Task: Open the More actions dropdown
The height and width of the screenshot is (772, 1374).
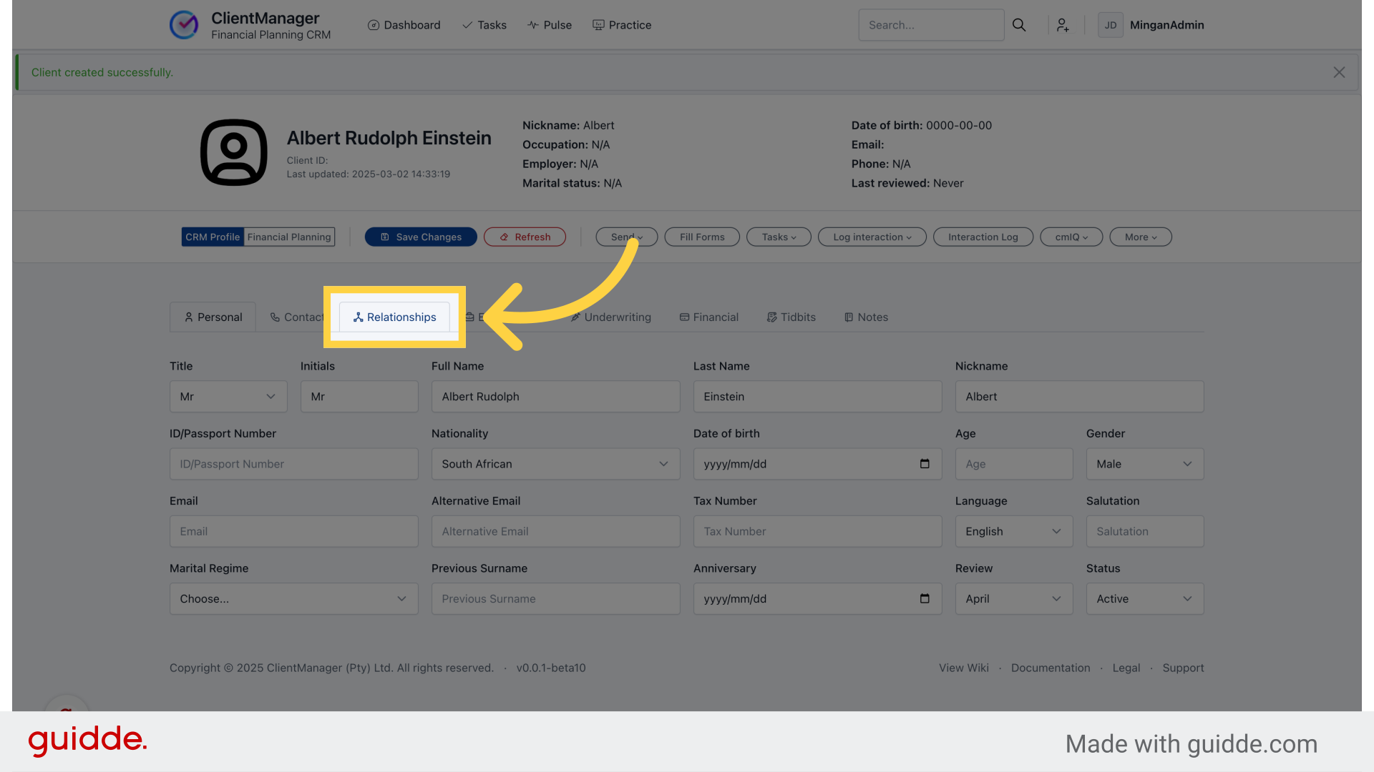Action: tap(1140, 237)
